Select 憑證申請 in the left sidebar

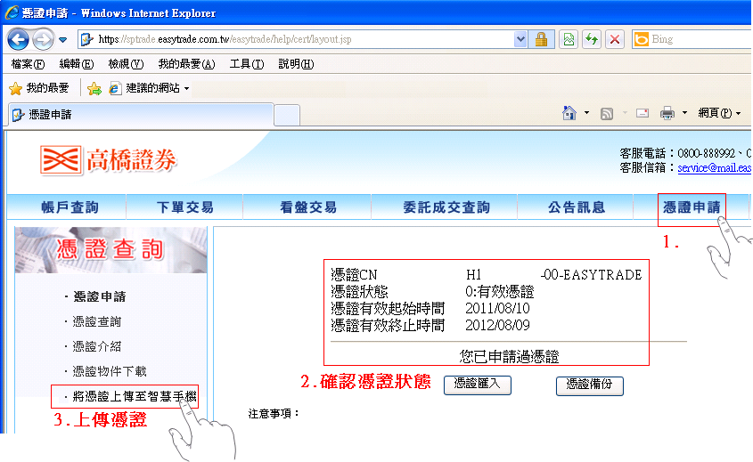tap(100, 297)
